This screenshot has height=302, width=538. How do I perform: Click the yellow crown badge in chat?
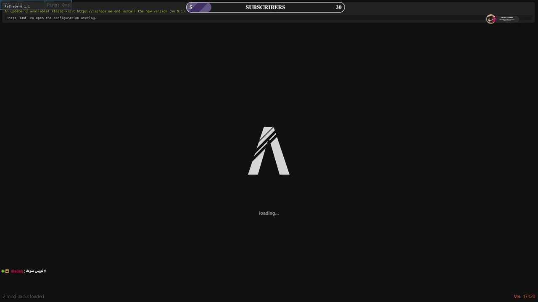7,271
